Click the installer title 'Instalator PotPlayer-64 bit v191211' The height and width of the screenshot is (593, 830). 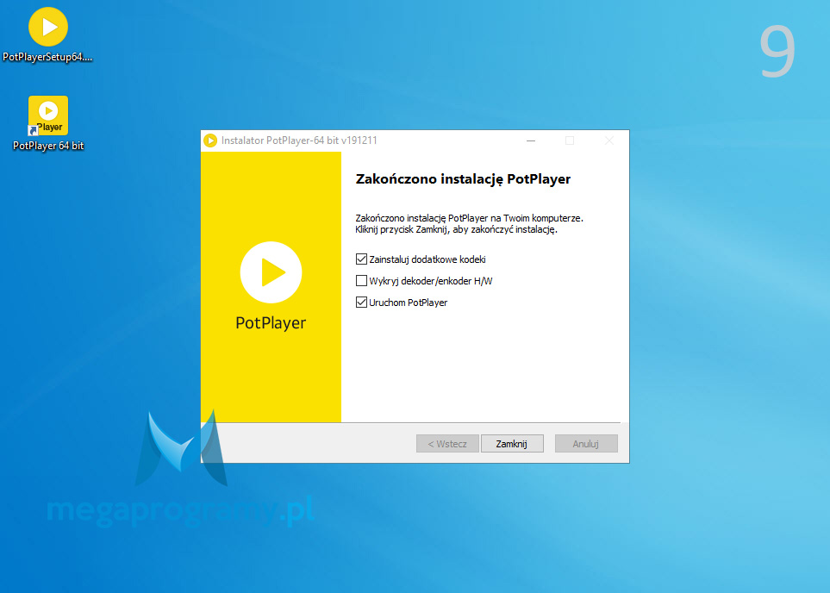pos(299,140)
